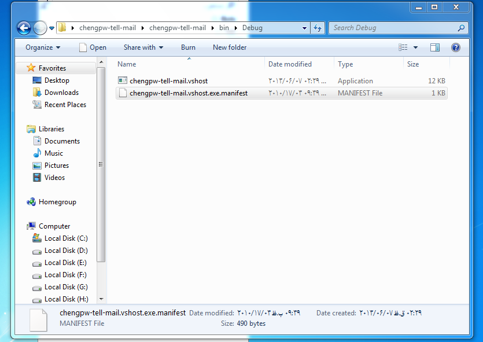Select chengpw-tell-mail.vshost application file
483x342 pixels.
click(282, 81)
